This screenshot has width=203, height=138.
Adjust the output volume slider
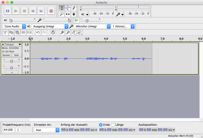(22, 20)
